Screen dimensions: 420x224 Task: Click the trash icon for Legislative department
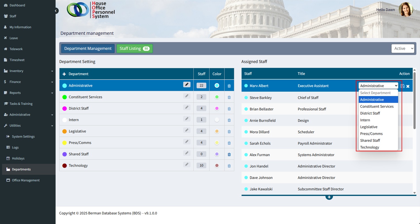click(x=229, y=132)
